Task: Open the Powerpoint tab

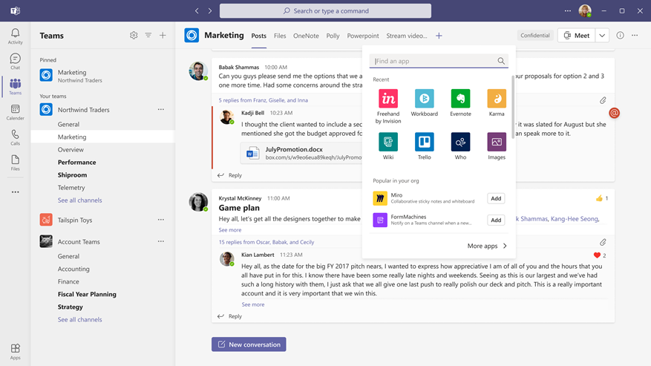Action: click(363, 36)
